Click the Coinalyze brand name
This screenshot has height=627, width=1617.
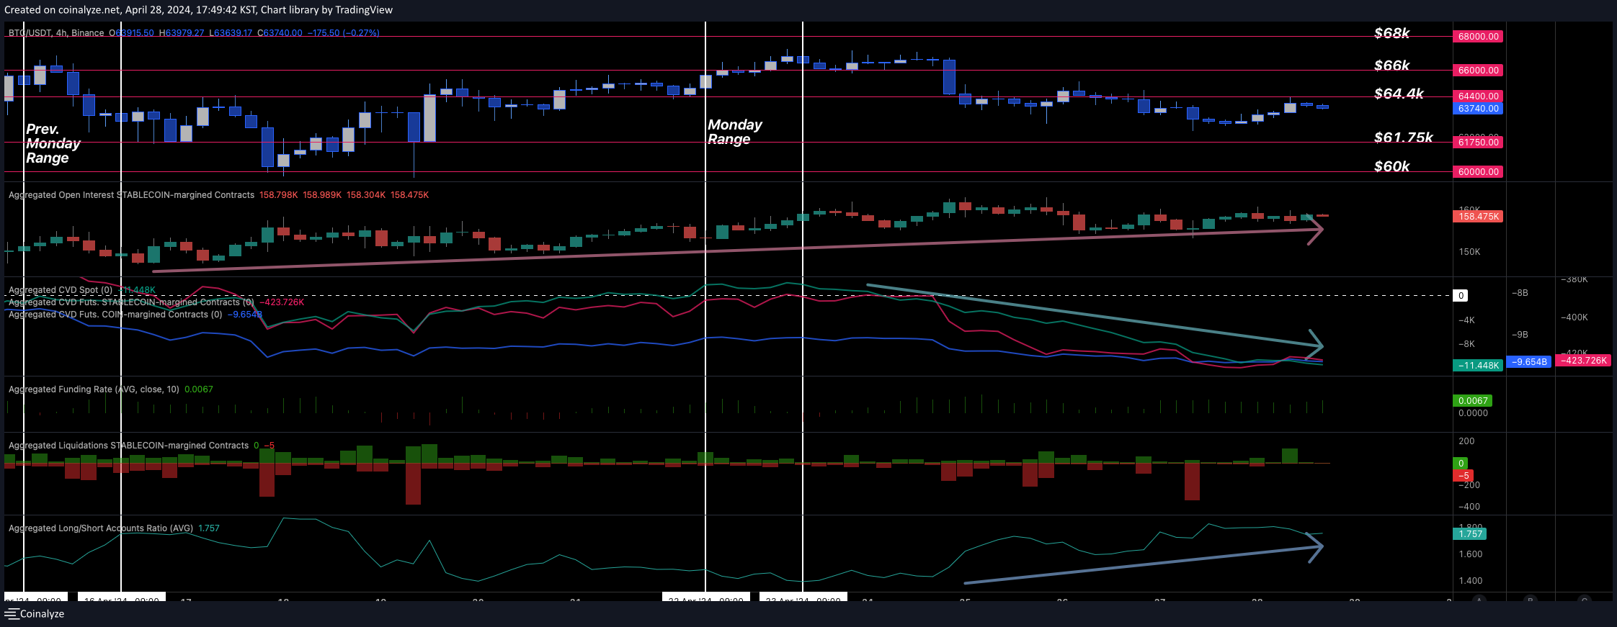click(x=42, y=614)
